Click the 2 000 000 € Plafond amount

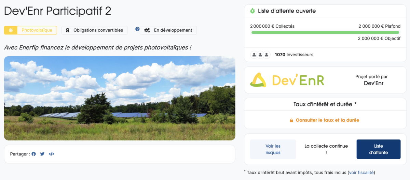[379, 26]
